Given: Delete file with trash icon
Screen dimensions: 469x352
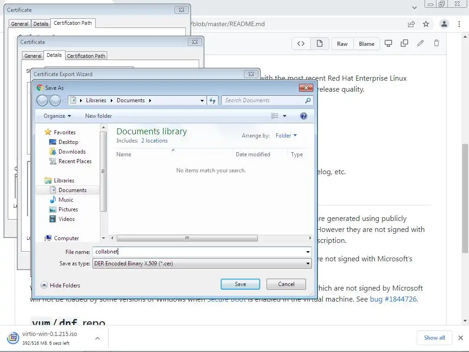Looking at the screenshot, I should click(x=436, y=44).
